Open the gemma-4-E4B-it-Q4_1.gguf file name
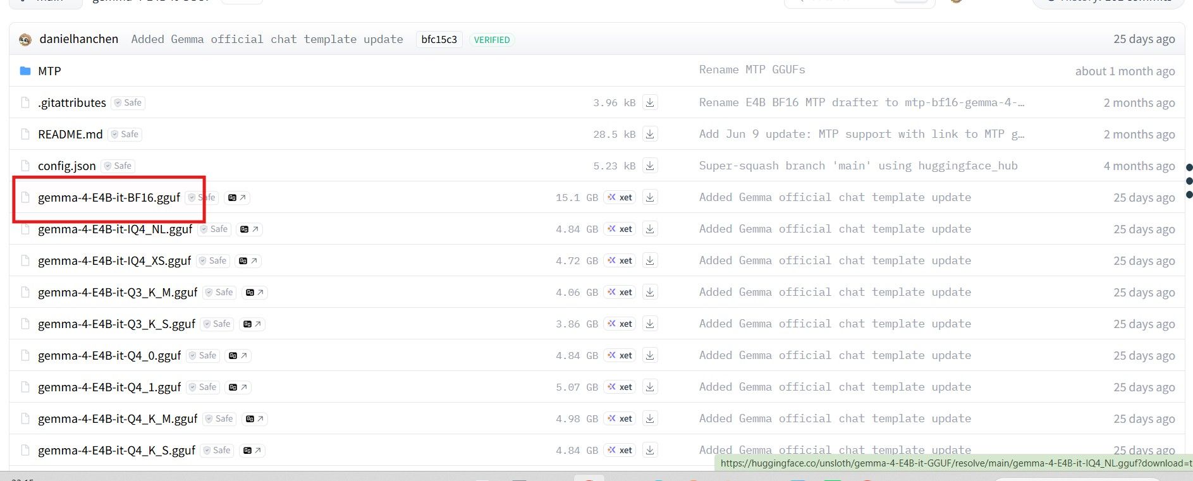The width and height of the screenshot is (1193, 481). [x=109, y=387]
